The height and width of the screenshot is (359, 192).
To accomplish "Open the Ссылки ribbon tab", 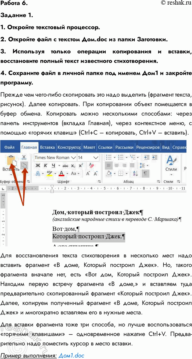I will 105,147.
